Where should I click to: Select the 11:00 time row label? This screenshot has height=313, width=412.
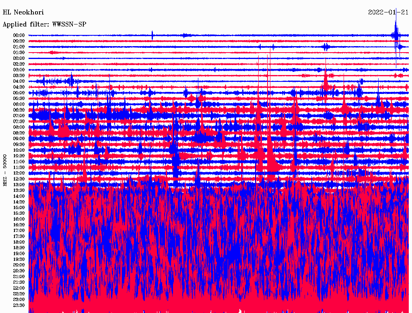point(19,161)
